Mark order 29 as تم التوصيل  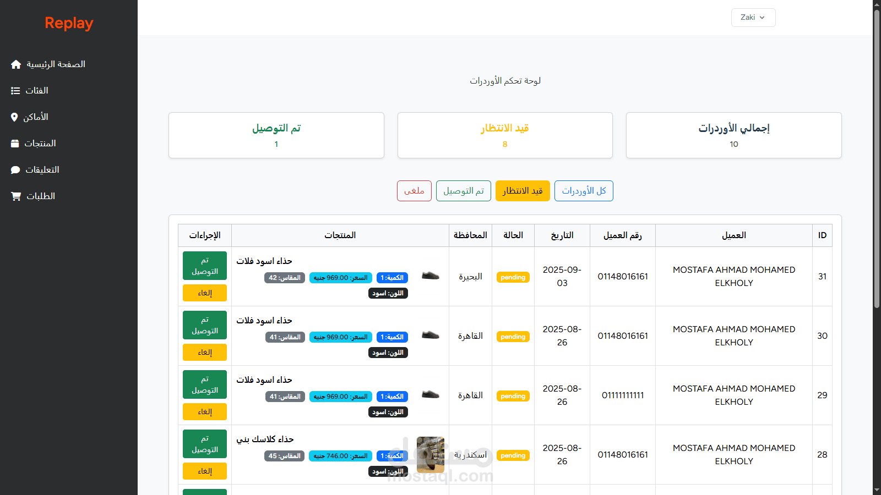[205, 384]
